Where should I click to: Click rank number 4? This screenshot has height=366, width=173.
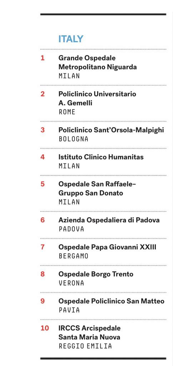[42, 157]
